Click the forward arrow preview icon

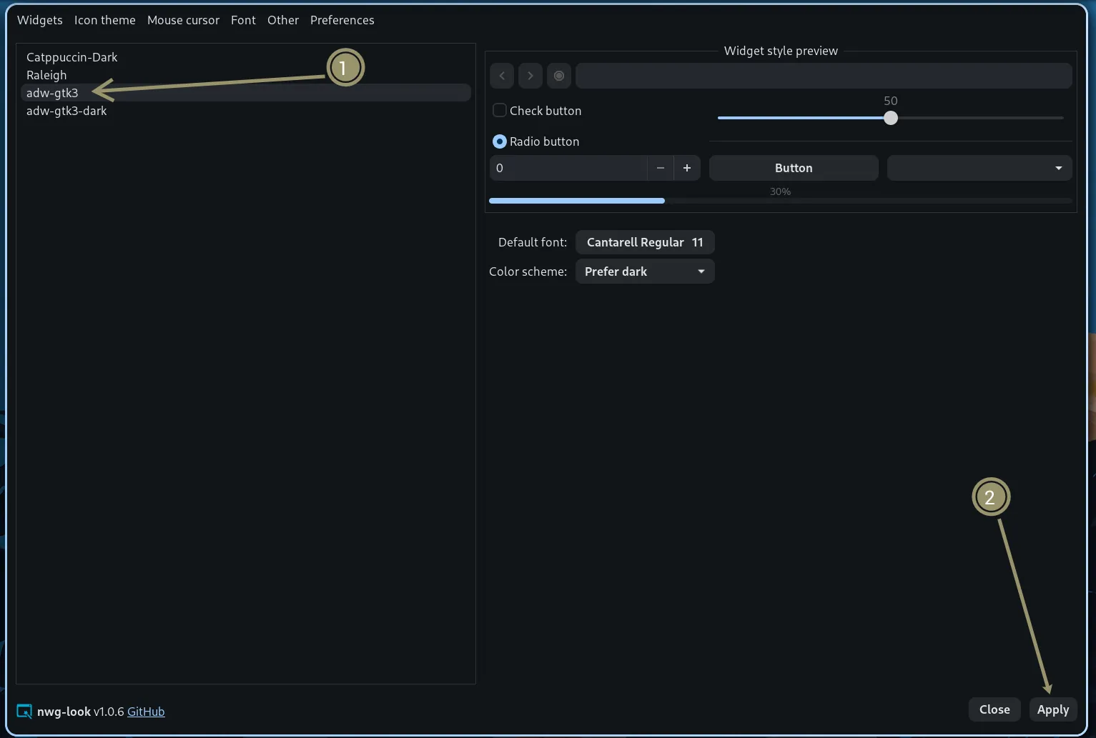click(x=530, y=76)
